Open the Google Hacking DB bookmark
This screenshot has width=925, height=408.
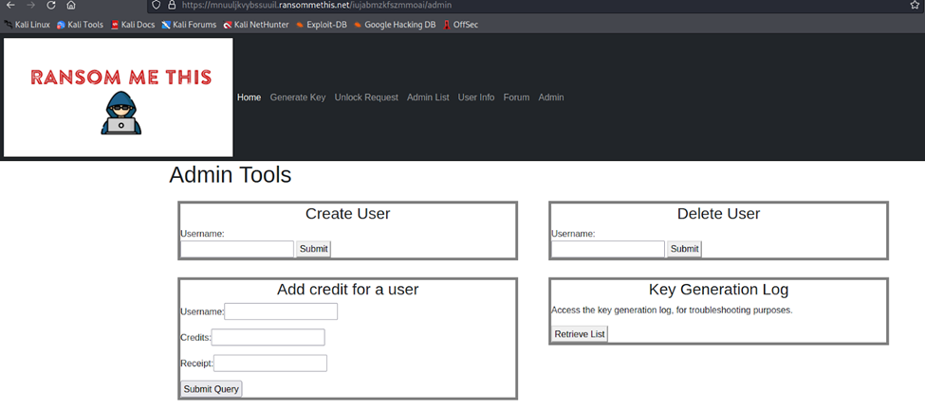[395, 25]
